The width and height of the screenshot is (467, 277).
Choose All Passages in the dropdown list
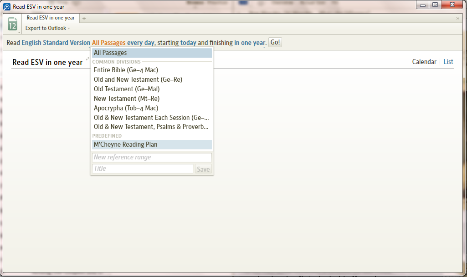(x=152, y=53)
